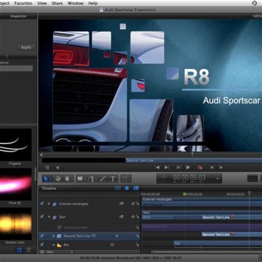Click the green playhead marker in the mini-timeline

(192, 154)
